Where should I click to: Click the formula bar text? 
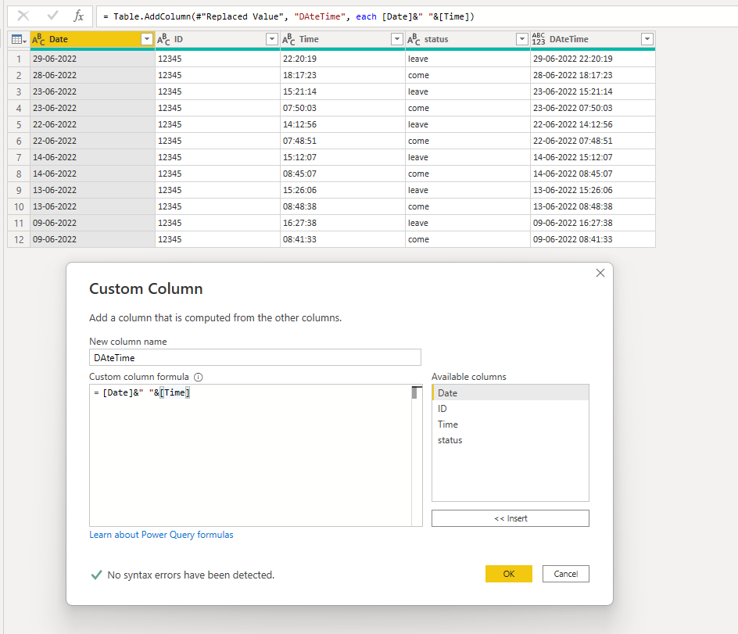coord(288,16)
